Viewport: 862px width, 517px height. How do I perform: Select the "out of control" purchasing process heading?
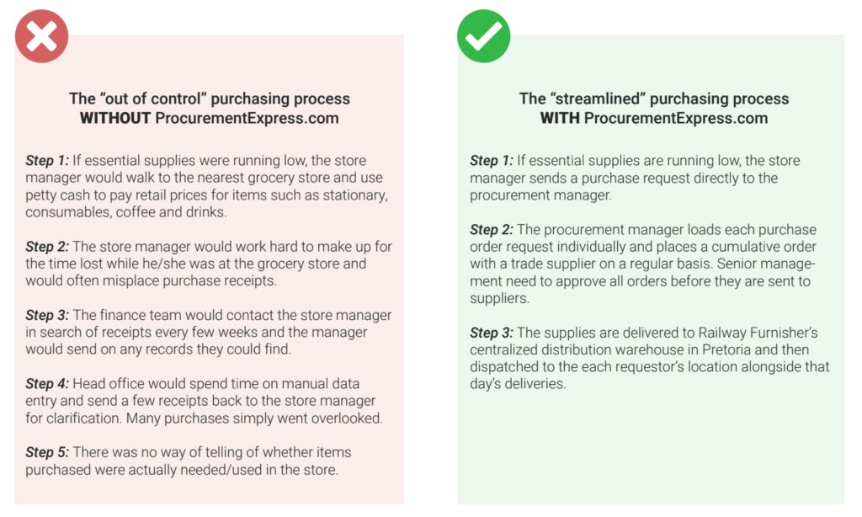210,99
